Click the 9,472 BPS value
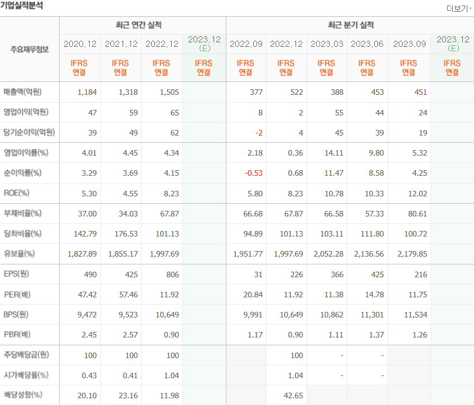 [x=87, y=315]
